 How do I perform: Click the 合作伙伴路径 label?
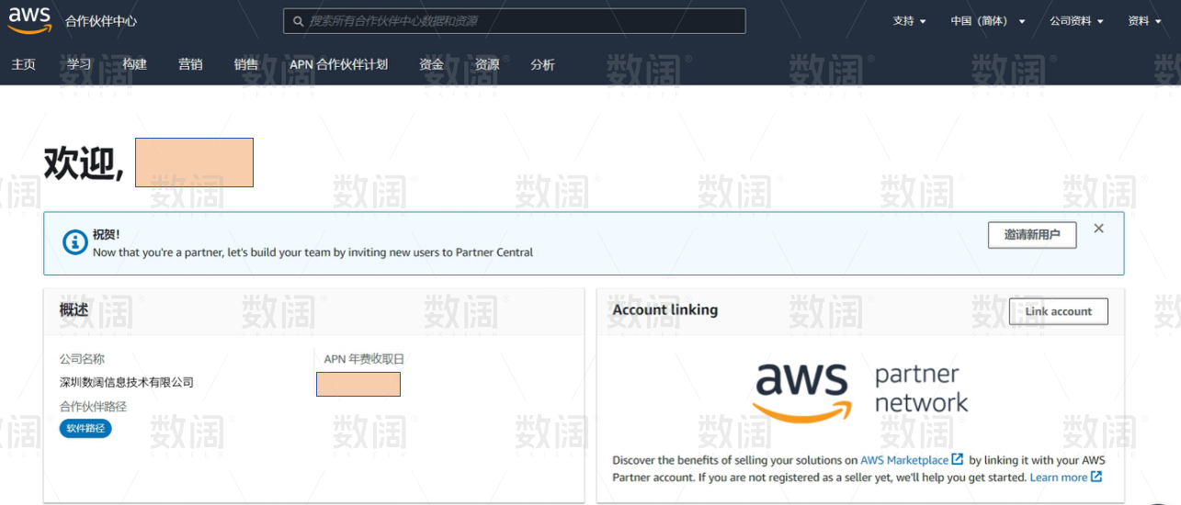tap(93, 407)
